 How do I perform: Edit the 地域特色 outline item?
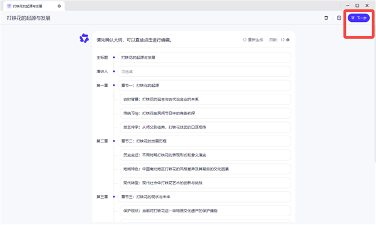pyautogui.click(x=206, y=169)
